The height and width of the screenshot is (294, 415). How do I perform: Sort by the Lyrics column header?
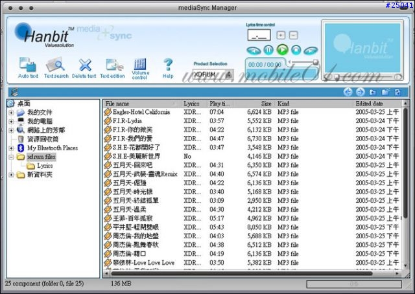(195, 104)
